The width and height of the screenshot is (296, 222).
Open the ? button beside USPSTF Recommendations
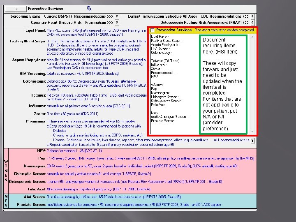coord(117,16)
